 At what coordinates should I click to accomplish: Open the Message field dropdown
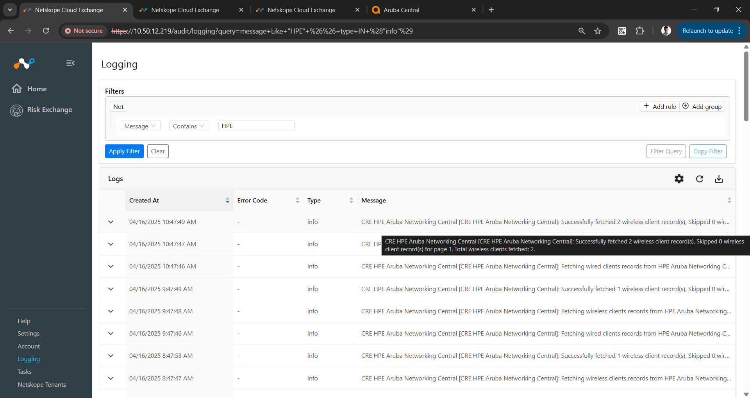[x=140, y=126]
